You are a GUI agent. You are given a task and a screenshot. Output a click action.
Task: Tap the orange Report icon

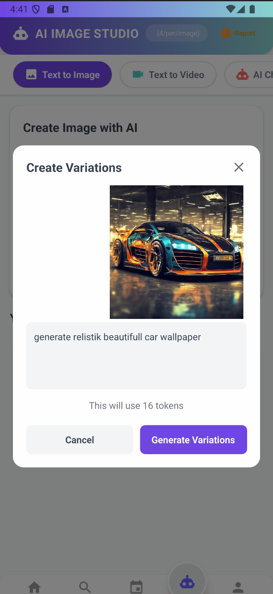coord(226,33)
